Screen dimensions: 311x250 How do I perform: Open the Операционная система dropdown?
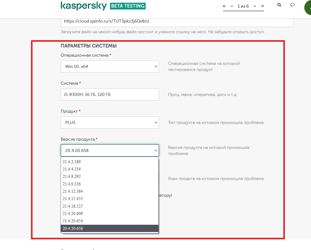(110, 66)
